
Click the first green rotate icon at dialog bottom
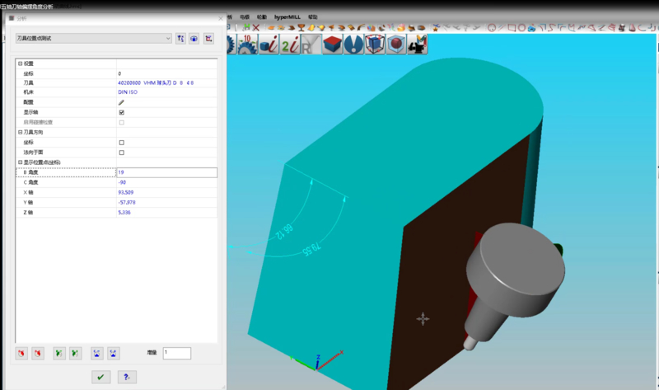[59, 353]
